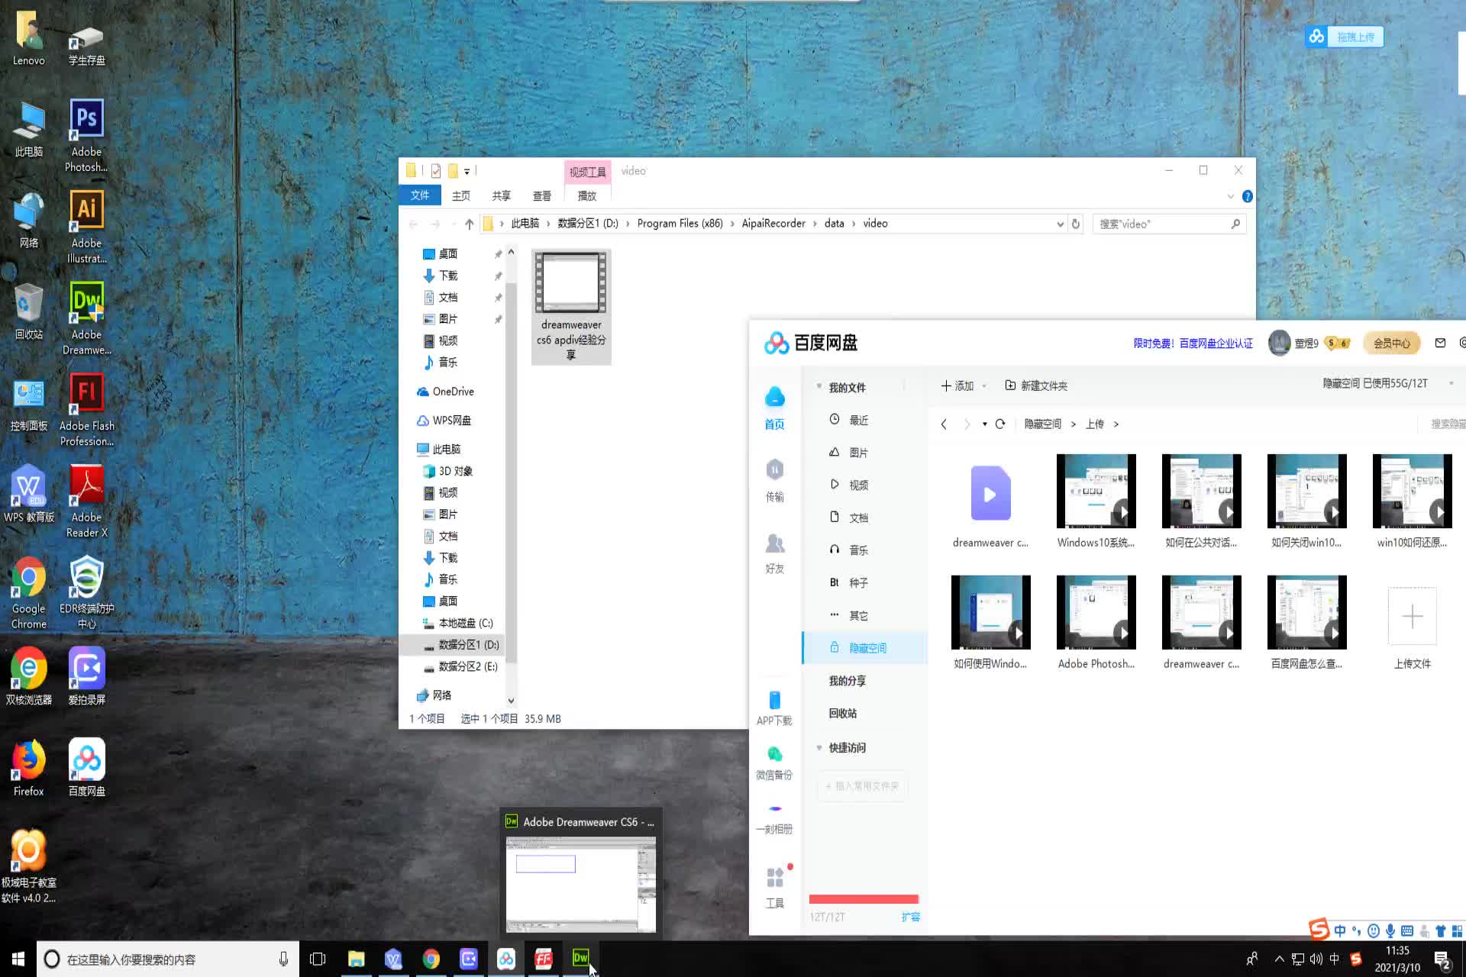1466x977 pixels.
Task: Click the red storage usage bar
Action: coord(864,899)
